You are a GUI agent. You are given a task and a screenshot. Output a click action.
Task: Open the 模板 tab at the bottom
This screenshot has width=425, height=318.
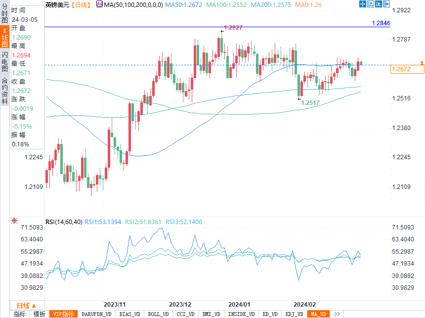[39, 314]
